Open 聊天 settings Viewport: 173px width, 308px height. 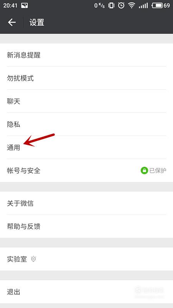pos(86,101)
